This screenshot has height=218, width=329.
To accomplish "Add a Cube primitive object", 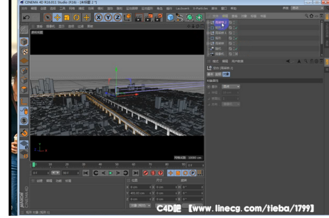I will point(171,18).
